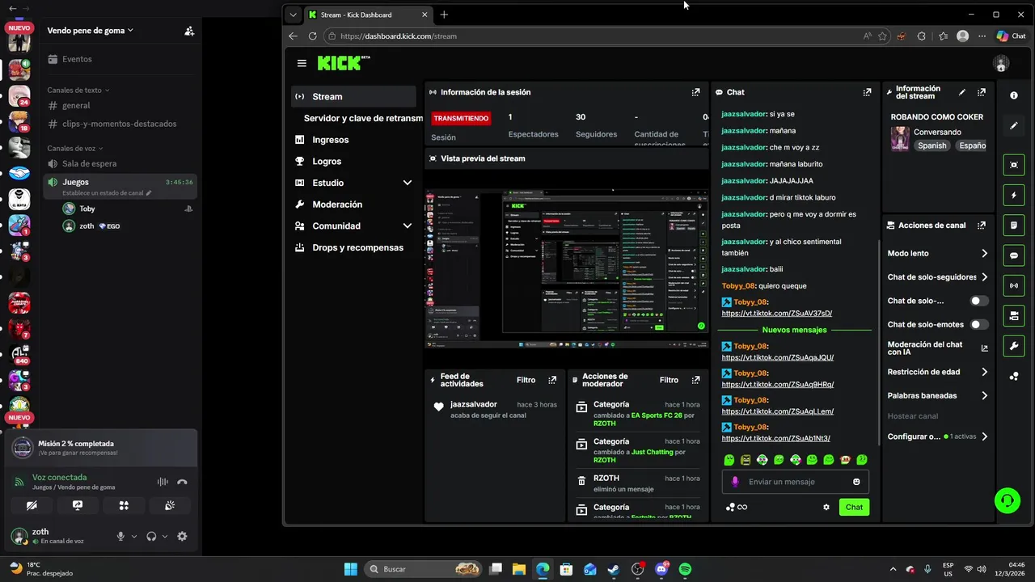Mute the Discord microphone

(120, 536)
